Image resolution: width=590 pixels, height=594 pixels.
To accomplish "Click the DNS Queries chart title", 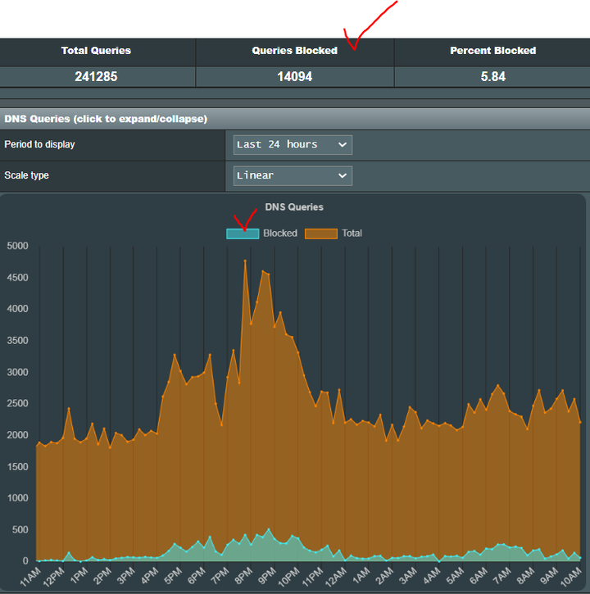I will point(294,207).
